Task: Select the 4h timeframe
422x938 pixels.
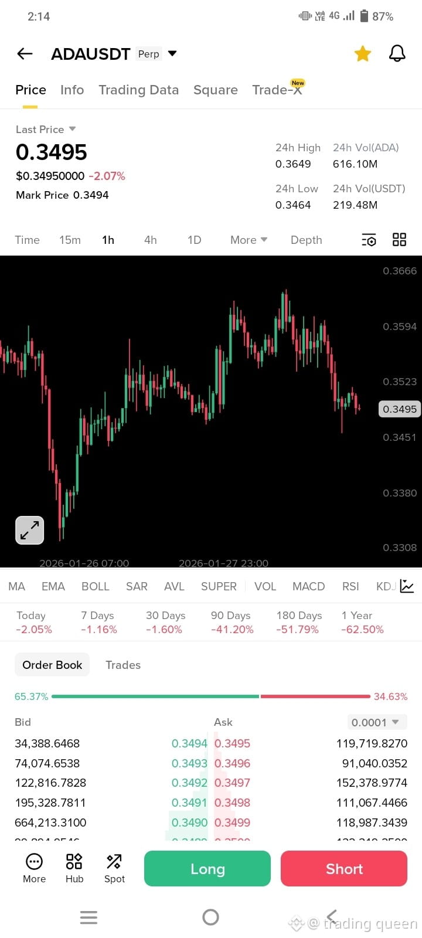Action: pos(150,240)
